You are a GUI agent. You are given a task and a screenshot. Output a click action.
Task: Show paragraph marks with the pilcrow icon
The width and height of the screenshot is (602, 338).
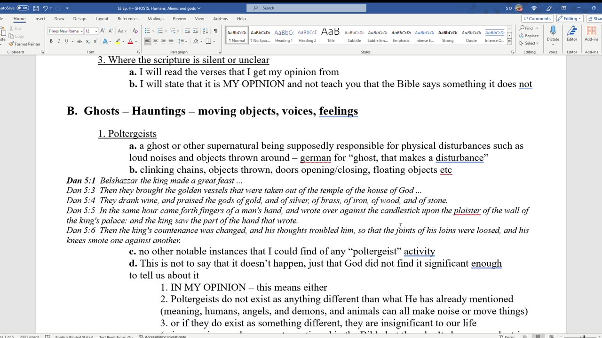[215, 31]
